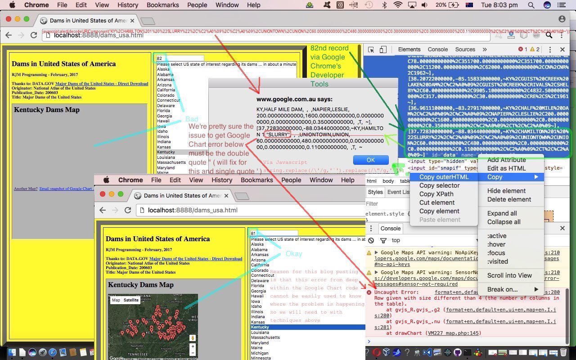Click the console filter funnel icon
The width and height of the screenshot is (576, 360).
383,240
